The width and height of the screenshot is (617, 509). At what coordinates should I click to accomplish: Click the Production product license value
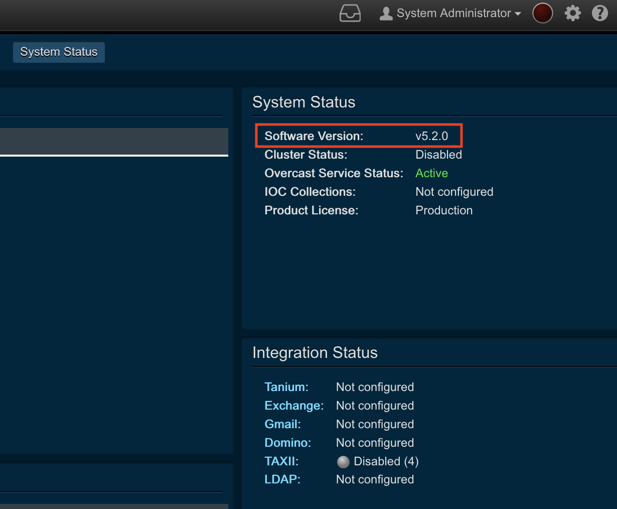(x=443, y=210)
